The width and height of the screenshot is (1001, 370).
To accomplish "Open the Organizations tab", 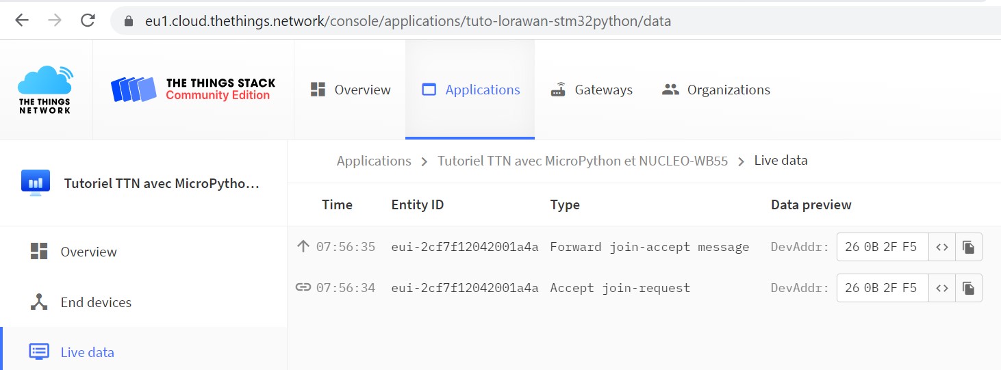I will [x=716, y=90].
